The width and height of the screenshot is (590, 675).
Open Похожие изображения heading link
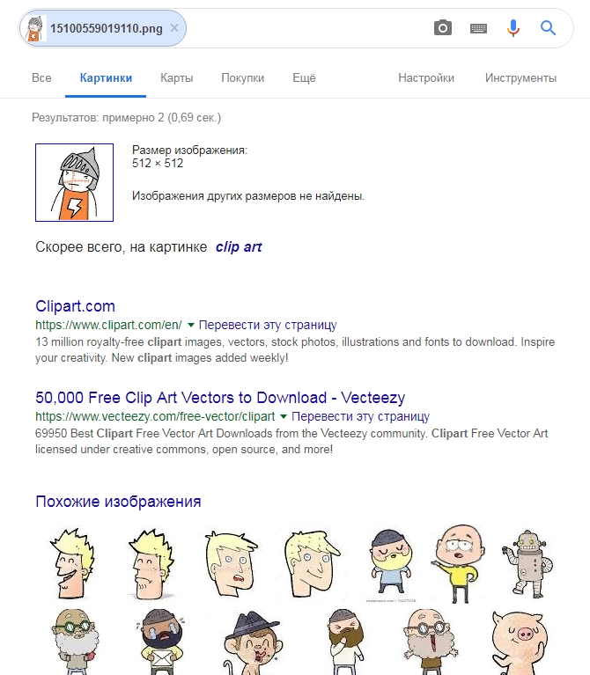point(118,502)
